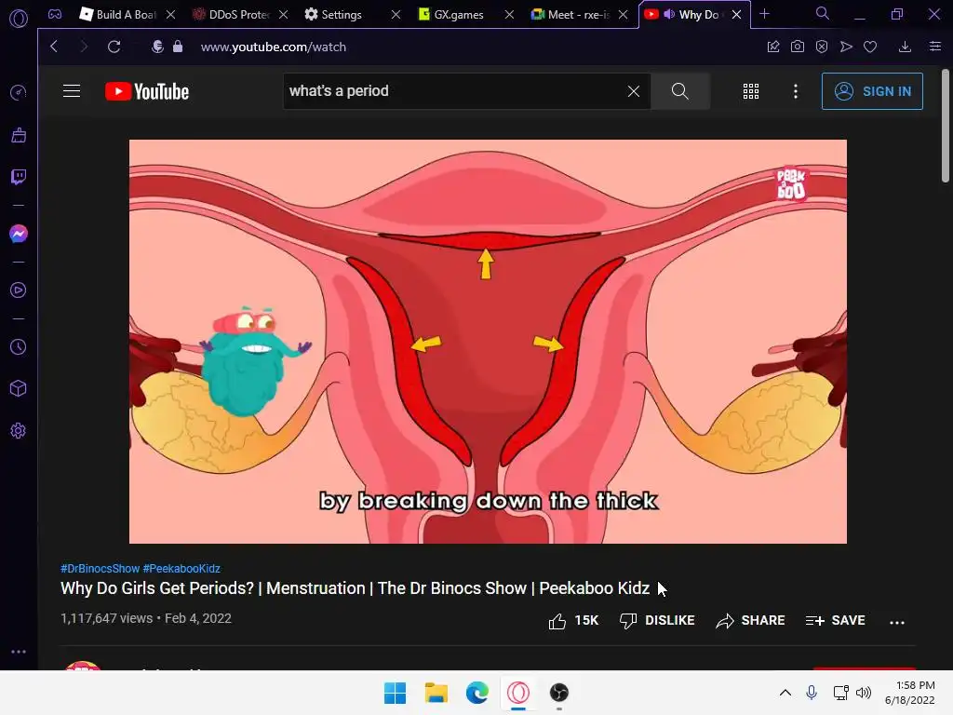Close the GX.games tab
This screenshot has height=715, width=953.
click(x=509, y=14)
